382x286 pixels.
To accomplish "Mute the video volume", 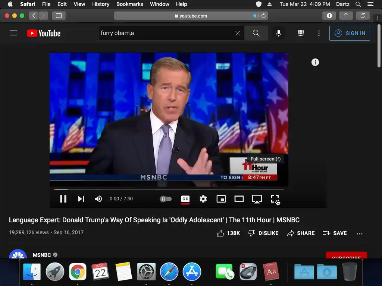I will click(x=98, y=199).
